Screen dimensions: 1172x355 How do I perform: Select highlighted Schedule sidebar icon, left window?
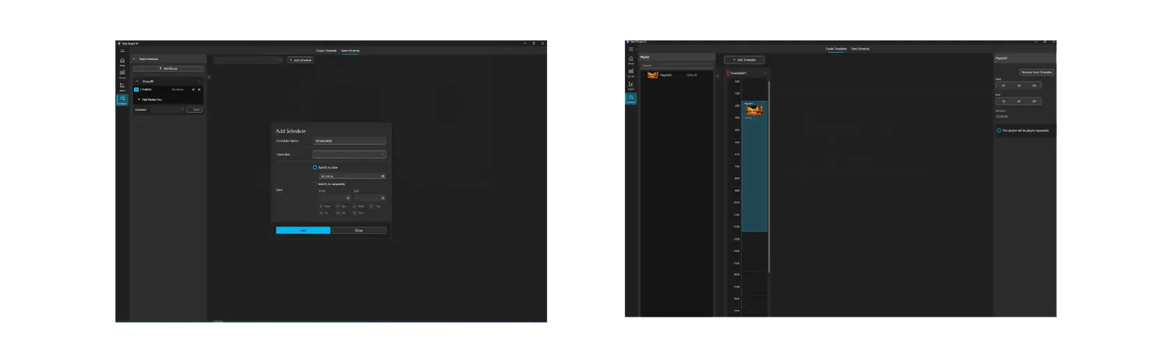122,100
